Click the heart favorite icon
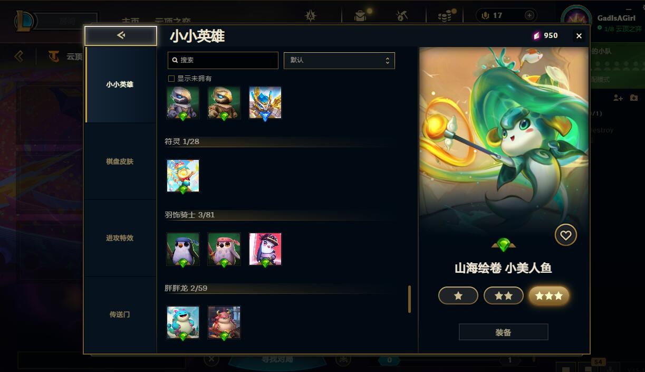The width and height of the screenshot is (645, 372). pyautogui.click(x=565, y=235)
